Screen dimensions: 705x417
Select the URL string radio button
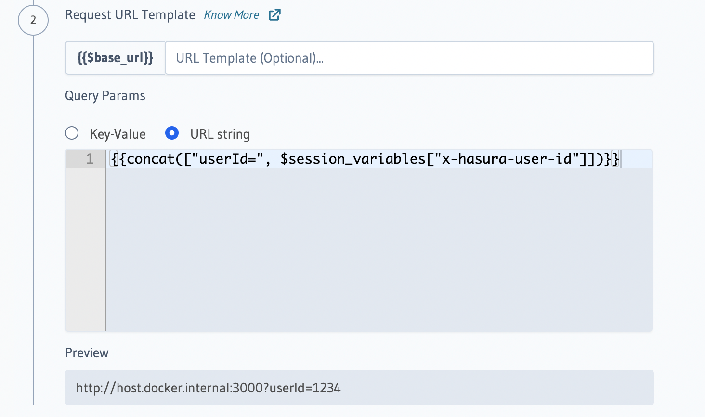172,133
